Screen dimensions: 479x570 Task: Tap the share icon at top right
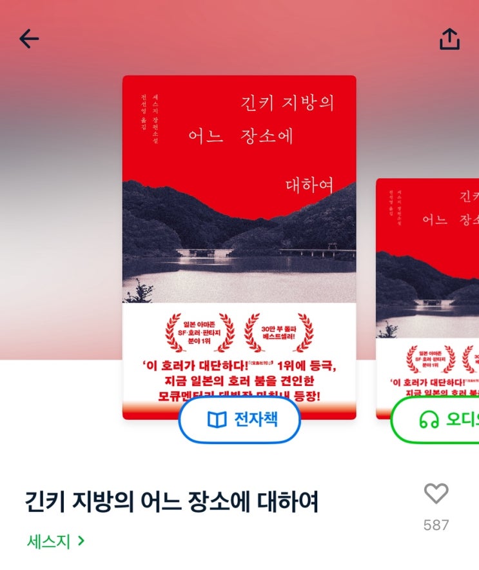(x=449, y=39)
